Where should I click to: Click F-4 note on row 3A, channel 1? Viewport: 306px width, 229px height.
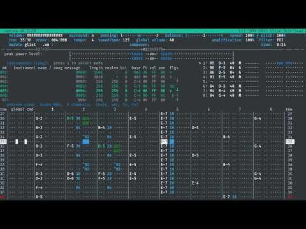(x=39, y=165)
